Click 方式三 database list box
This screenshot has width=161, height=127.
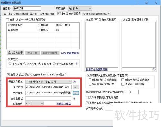[102, 45]
